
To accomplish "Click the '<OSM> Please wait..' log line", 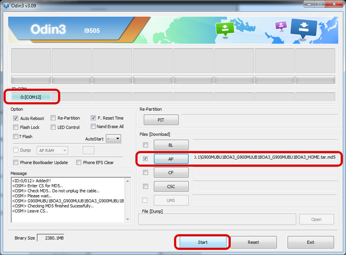I will (32, 196).
